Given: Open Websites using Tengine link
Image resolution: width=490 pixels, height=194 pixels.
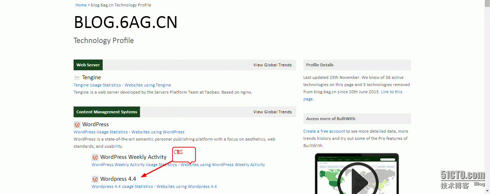Looking at the screenshot, I should pyautogui.click(x=148, y=85).
